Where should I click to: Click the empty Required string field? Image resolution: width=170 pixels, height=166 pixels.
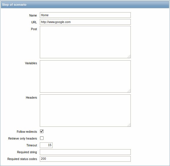[x=85, y=152]
